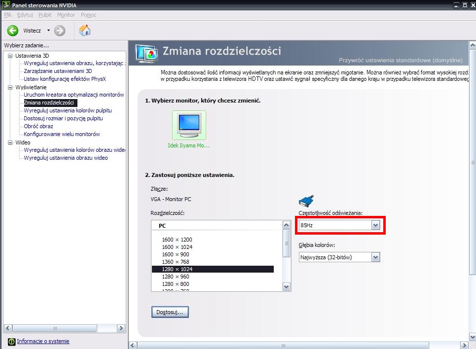Choose resolution 1600 × 900

[176, 254]
